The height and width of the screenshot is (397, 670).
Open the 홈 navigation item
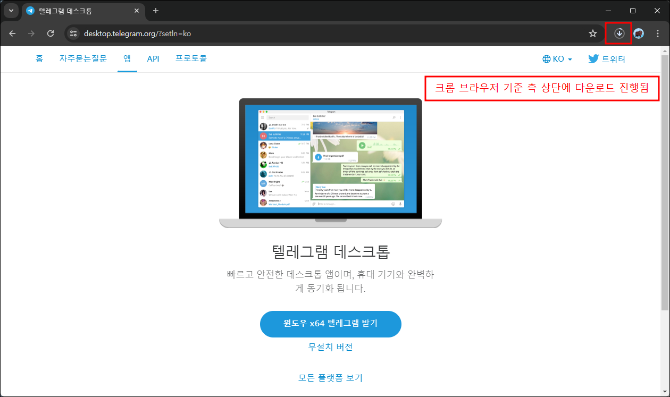pyautogui.click(x=39, y=59)
